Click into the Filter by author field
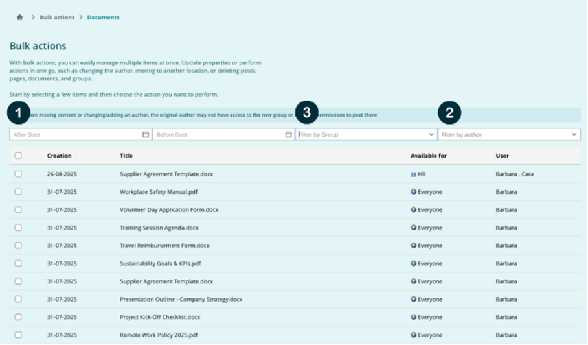This screenshot has height=345, width=588. pos(509,134)
